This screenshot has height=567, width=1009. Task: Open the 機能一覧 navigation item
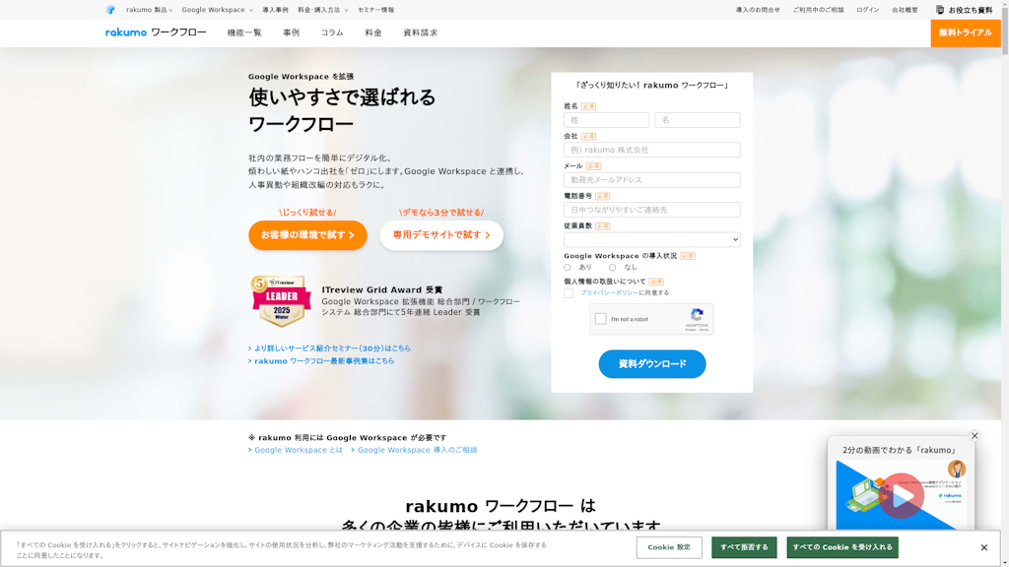[244, 32]
